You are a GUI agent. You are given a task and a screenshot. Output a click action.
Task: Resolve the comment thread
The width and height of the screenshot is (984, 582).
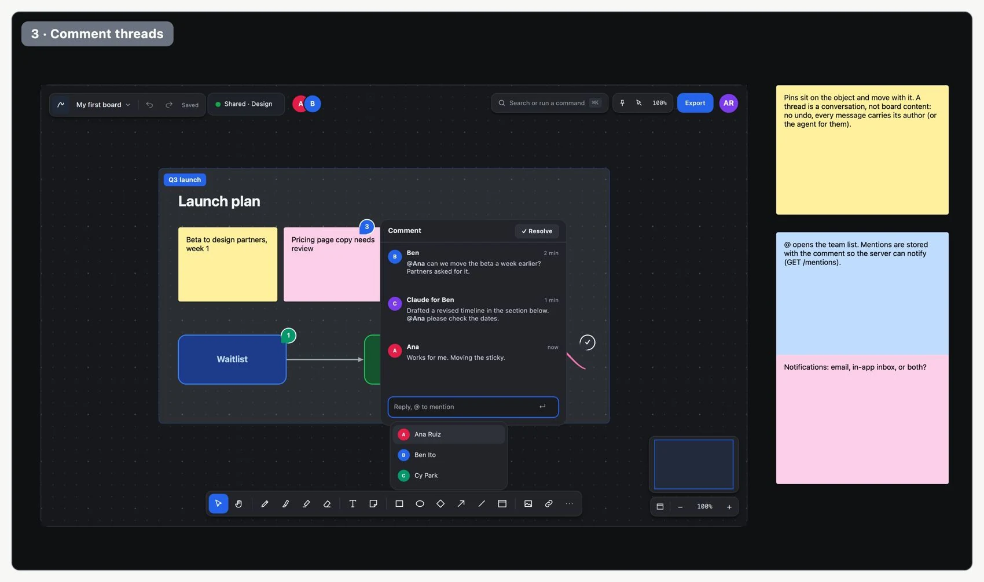[537, 231]
